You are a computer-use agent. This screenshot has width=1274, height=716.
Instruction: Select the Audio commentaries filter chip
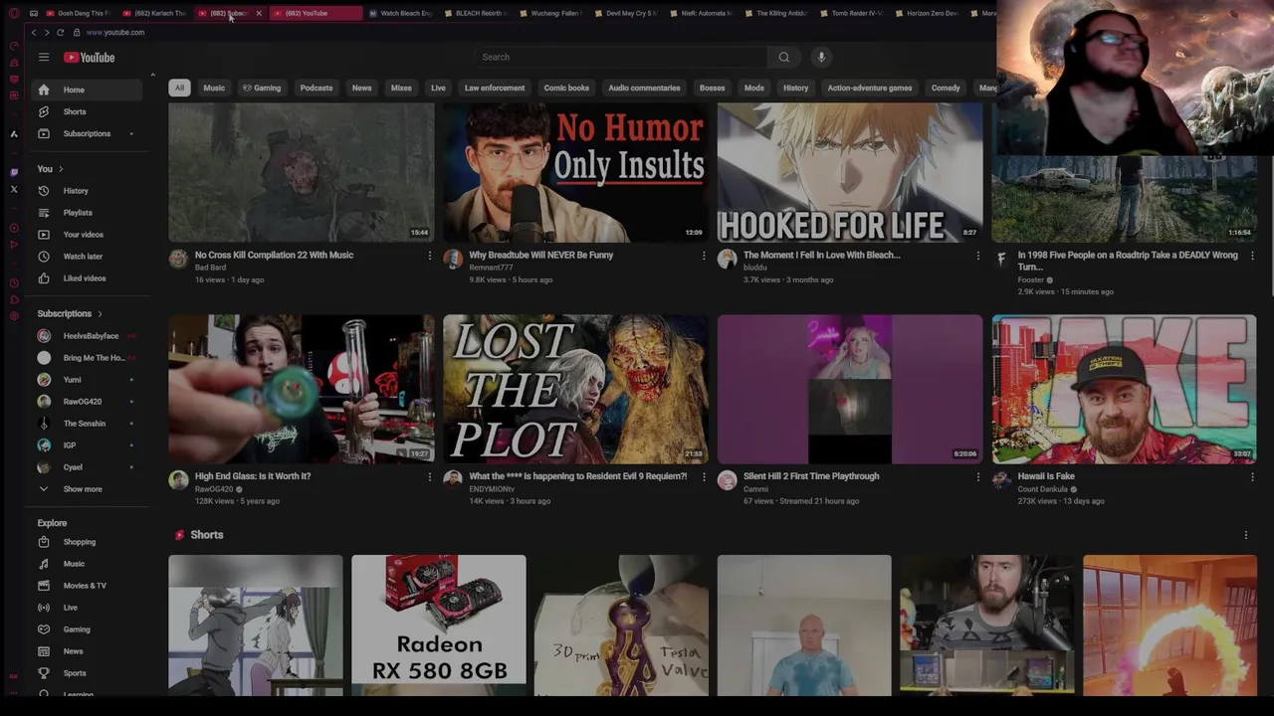point(644,88)
